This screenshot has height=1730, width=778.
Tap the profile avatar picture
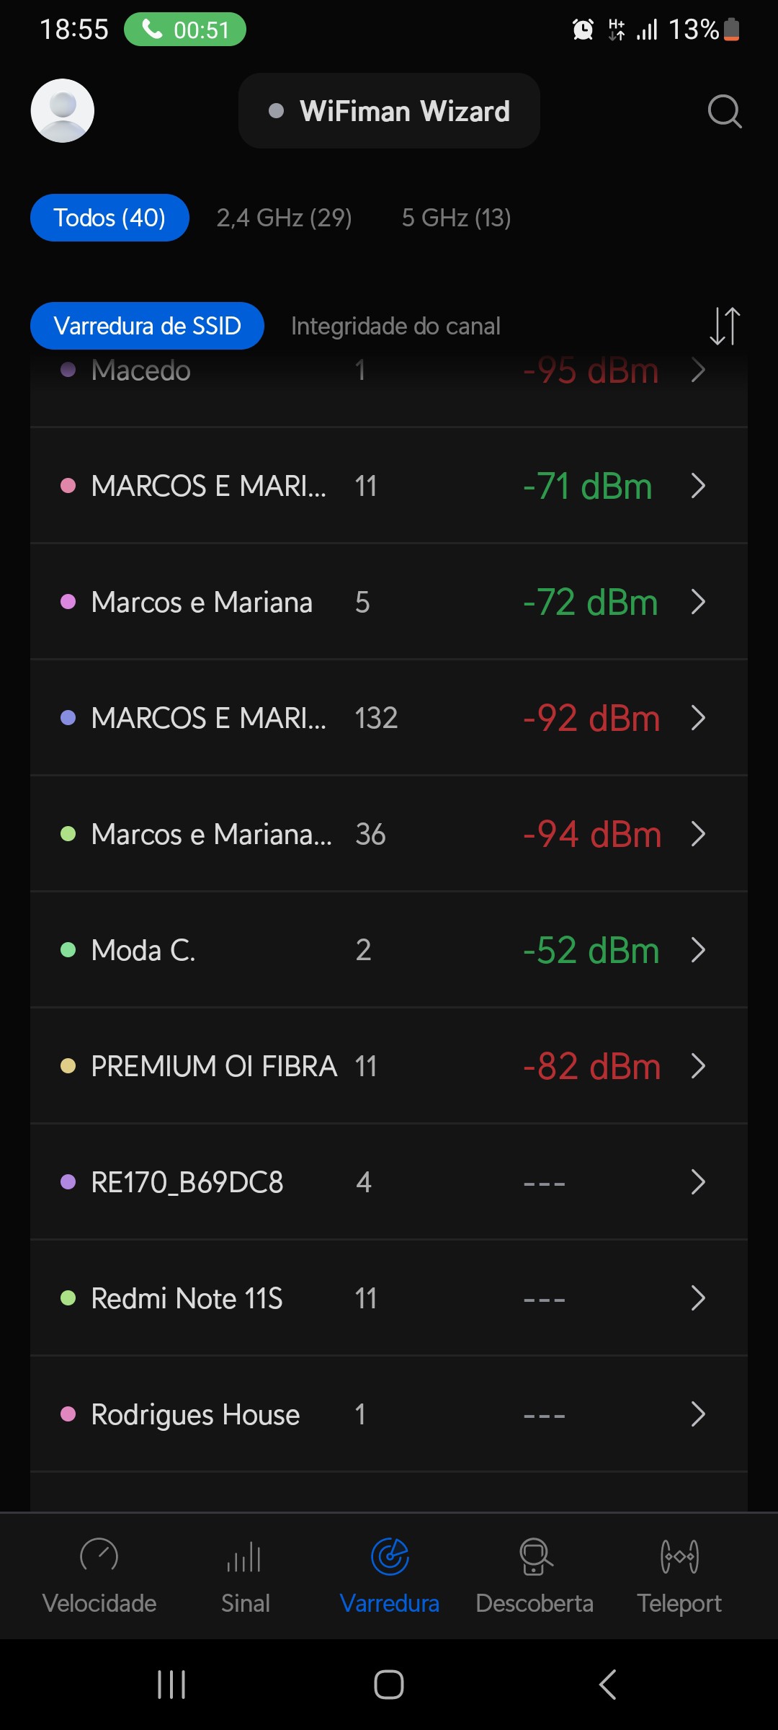click(x=63, y=111)
